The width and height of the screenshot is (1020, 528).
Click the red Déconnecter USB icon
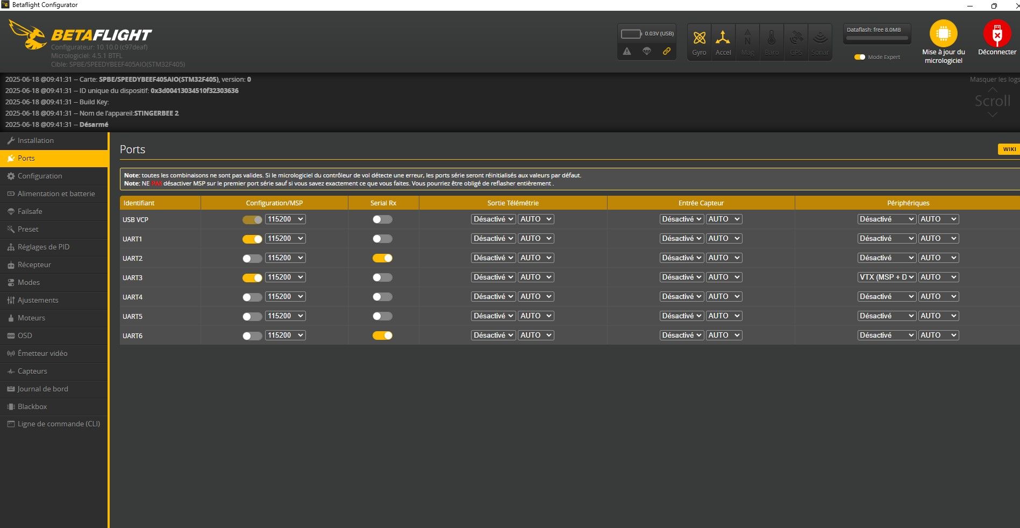tap(997, 34)
